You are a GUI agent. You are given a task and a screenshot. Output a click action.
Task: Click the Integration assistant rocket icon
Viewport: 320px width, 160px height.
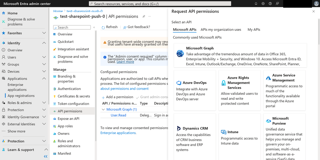[x=54, y=49]
